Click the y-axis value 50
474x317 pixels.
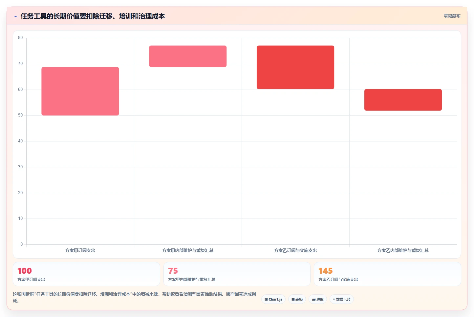coord(20,115)
